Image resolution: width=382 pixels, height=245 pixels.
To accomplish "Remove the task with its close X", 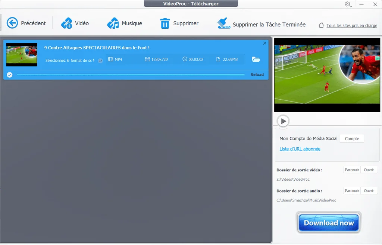I will click(265, 43).
